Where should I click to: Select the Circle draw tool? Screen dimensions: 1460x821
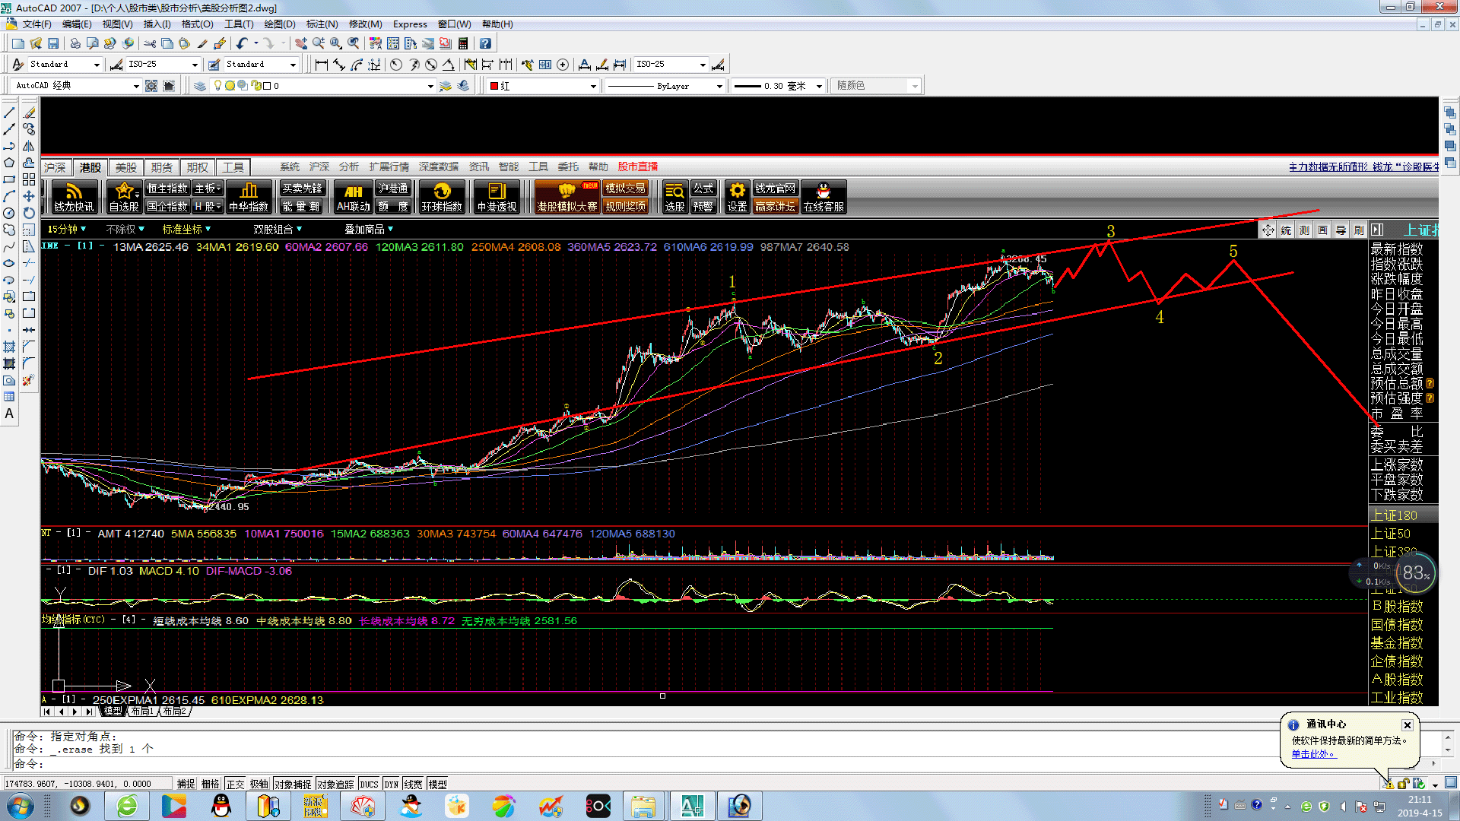click(9, 213)
